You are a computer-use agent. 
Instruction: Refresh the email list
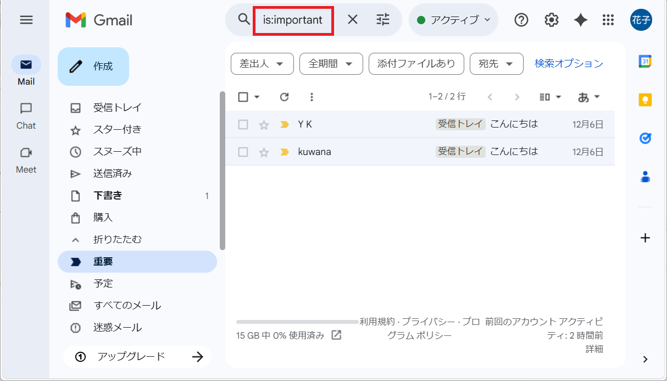pos(284,97)
